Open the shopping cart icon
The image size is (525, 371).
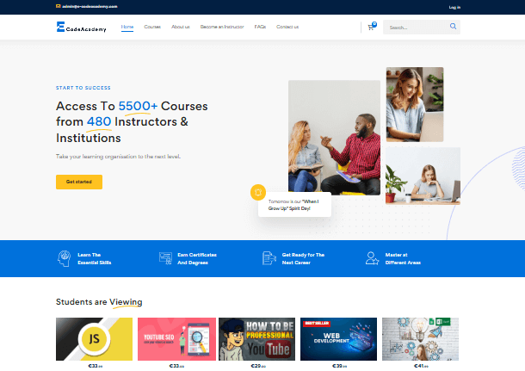click(x=371, y=27)
